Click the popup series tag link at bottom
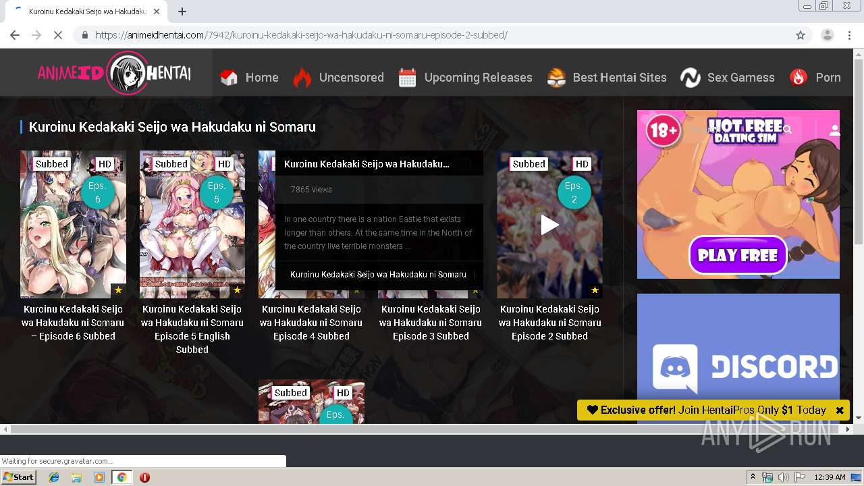Image resolution: width=864 pixels, height=486 pixels. pos(378,275)
